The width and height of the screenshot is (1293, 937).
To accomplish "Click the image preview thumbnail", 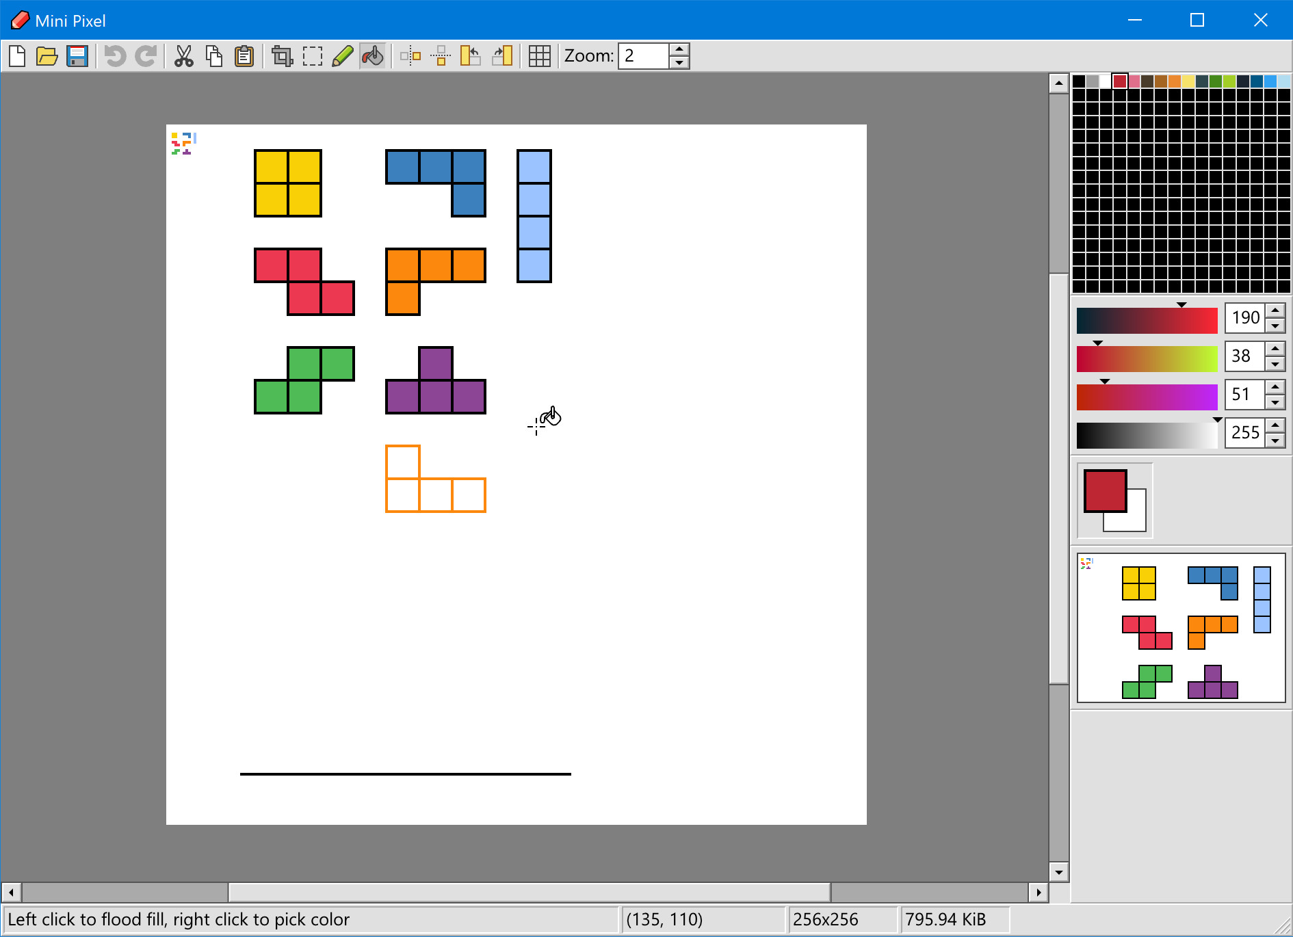I will (1181, 628).
